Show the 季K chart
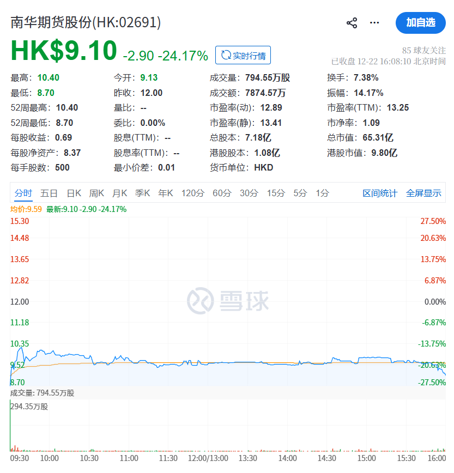The width and height of the screenshot is (454, 473). 142,193
